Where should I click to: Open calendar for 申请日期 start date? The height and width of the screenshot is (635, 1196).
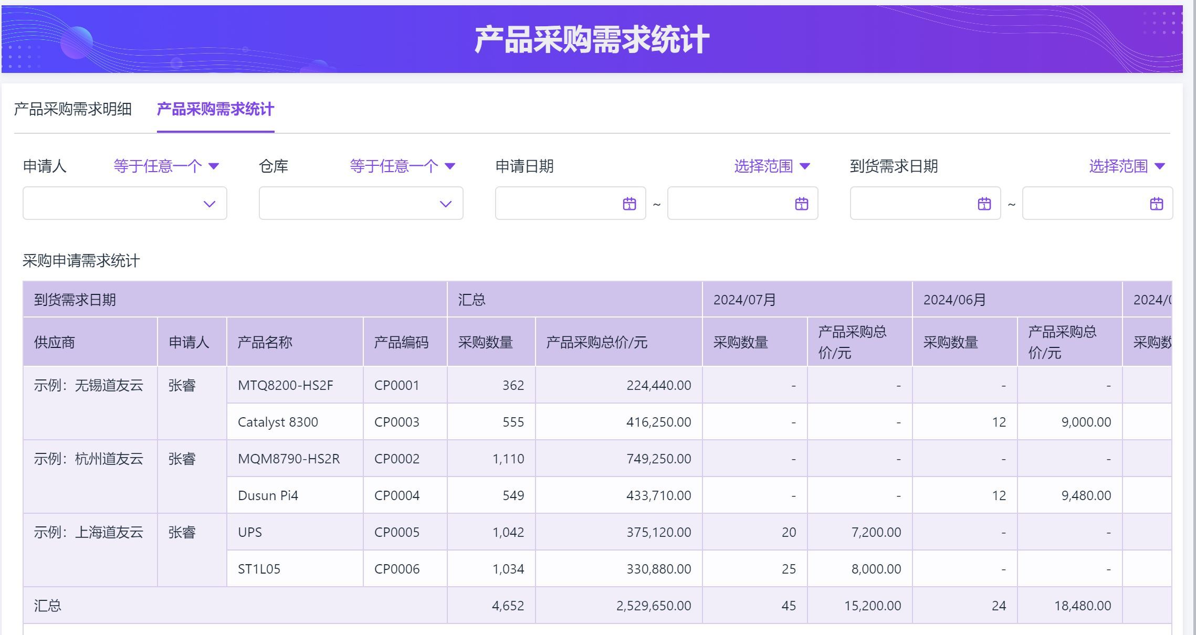click(629, 204)
